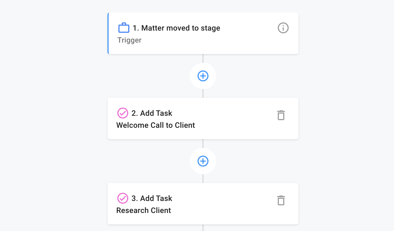Delete the Welcome Call to Client task
This screenshot has height=231, width=394.
281,115
